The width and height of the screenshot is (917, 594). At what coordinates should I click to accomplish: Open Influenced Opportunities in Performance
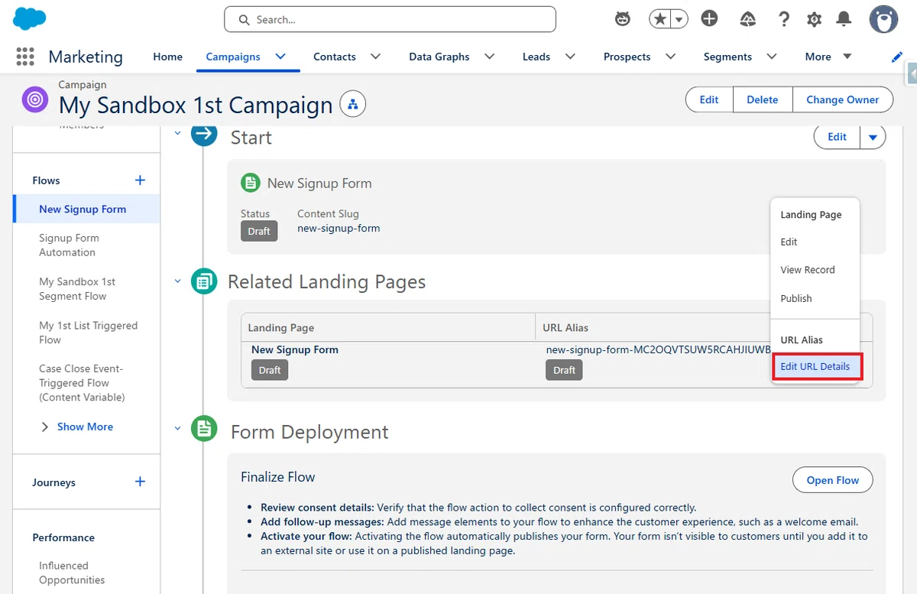pyautogui.click(x=72, y=573)
